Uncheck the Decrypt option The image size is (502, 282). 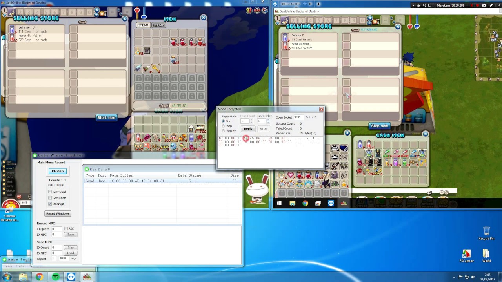point(50,204)
